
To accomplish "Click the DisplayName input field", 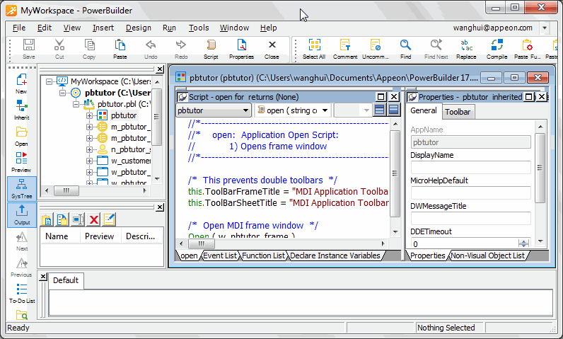I will (470, 168).
